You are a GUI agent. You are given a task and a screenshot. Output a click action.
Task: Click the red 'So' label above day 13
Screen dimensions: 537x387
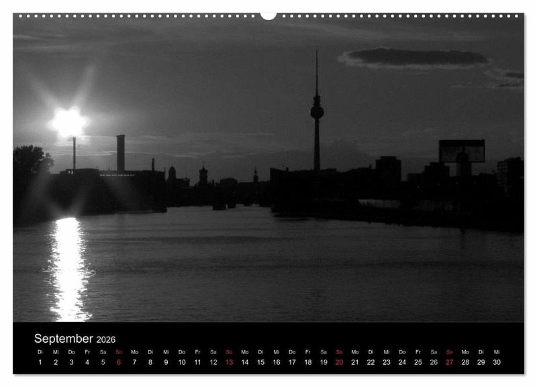click(x=229, y=352)
